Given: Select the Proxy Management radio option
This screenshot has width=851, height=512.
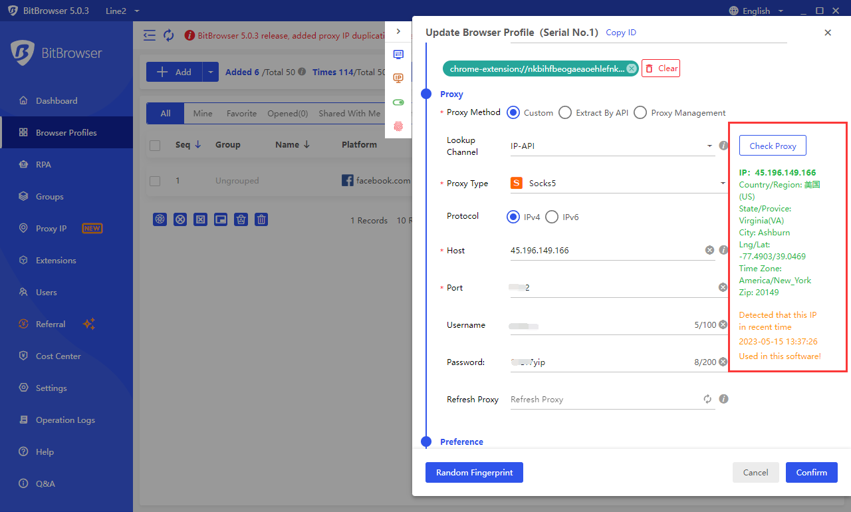Looking at the screenshot, I should coord(640,112).
